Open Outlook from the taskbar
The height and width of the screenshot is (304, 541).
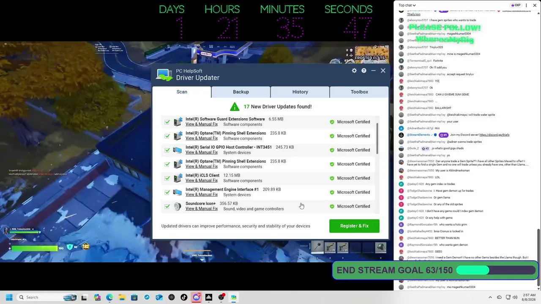tap(159, 297)
